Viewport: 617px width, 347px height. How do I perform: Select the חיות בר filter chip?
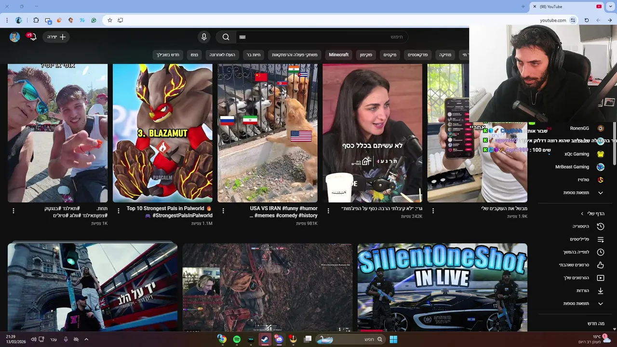[253, 54]
